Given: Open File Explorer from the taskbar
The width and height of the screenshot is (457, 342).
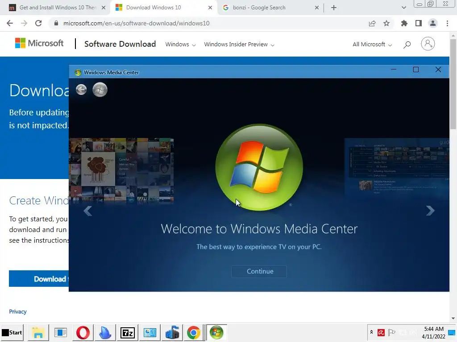Looking at the screenshot, I should click(38, 332).
